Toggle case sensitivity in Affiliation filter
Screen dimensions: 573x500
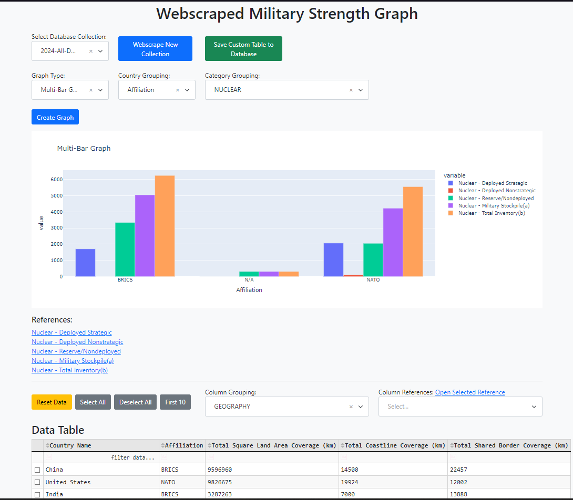[x=165, y=457]
